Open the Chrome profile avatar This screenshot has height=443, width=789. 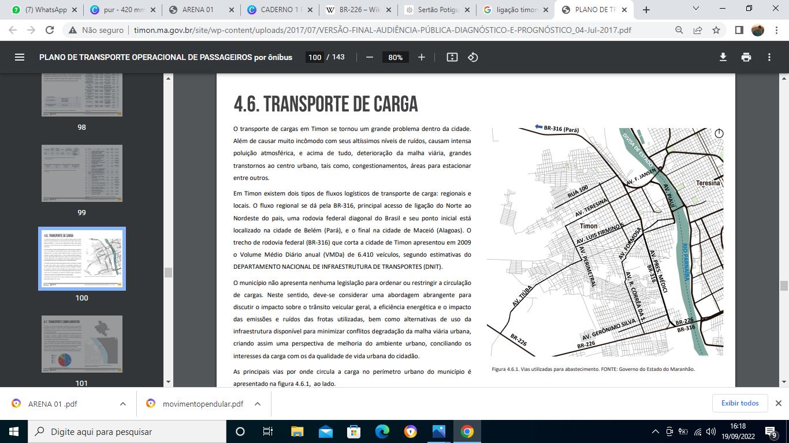[758, 30]
